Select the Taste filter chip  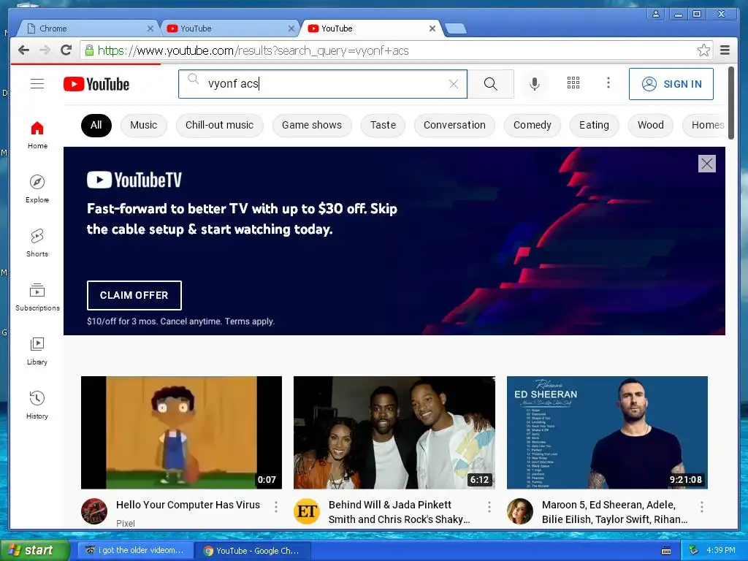pyautogui.click(x=383, y=126)
